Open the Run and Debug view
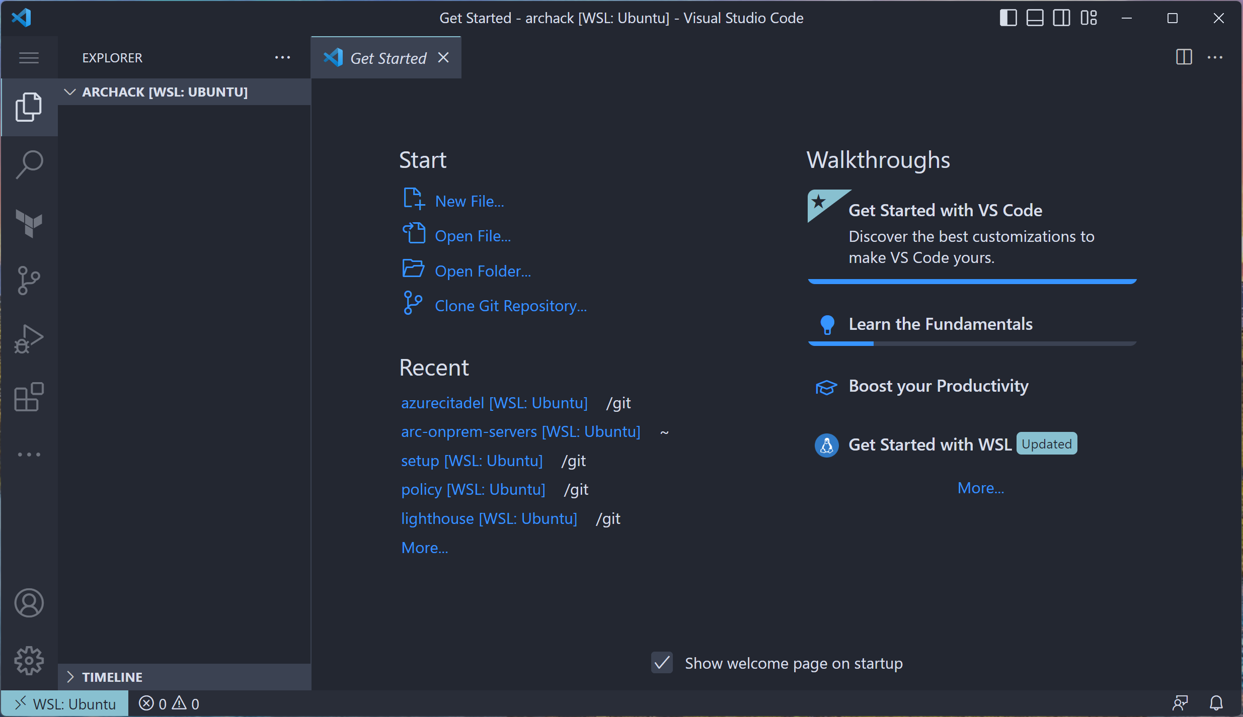 click(x=29, y=338)
